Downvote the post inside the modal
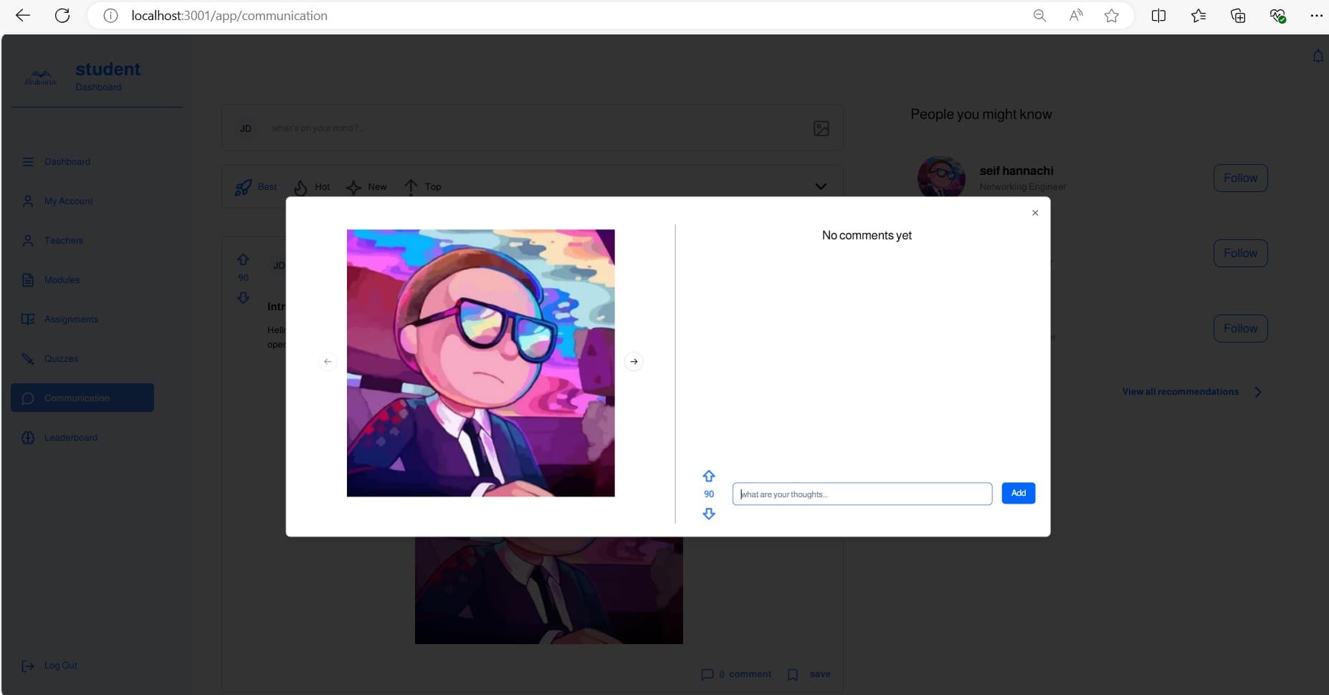This screenshot has height=695, width=1329. click(x=708, y=514)
